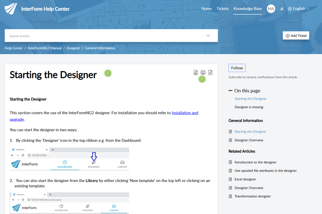Screen dimensions: 322x214
Task: Open the Knowledge Base menu item
Action: click(248, 9)
